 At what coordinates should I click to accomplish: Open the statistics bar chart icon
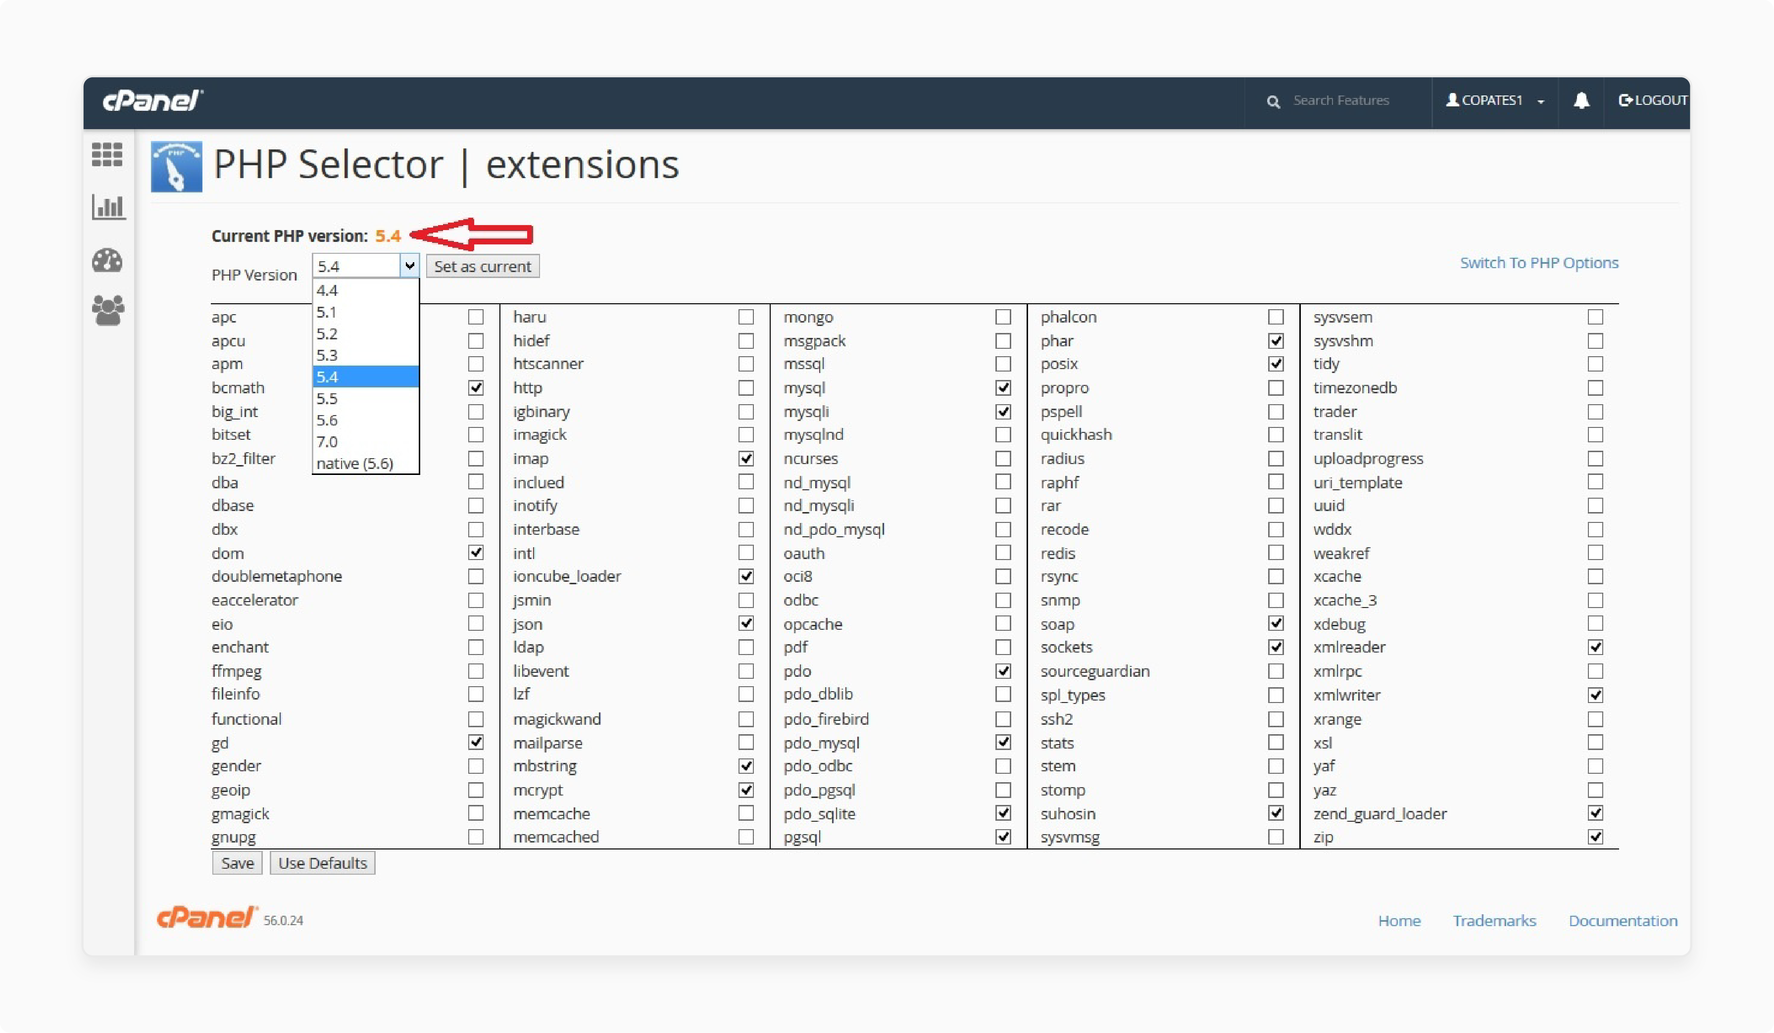pyautogui.click(x=108, y=207)
